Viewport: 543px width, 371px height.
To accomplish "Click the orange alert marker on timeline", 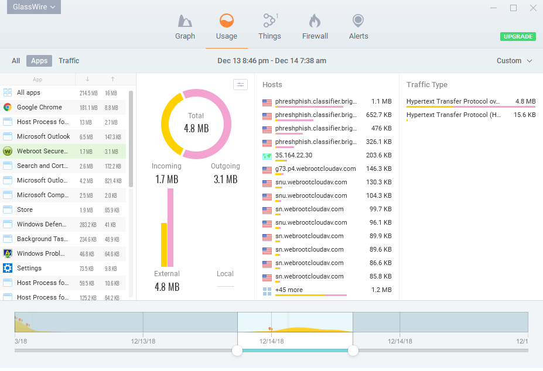I will (x=271, y=329).
